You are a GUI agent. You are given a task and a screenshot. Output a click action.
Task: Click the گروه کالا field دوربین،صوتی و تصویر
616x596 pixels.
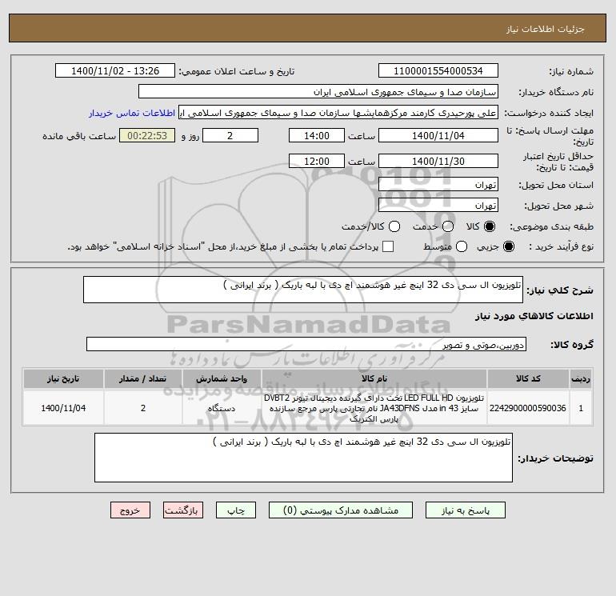click(306, 344)
